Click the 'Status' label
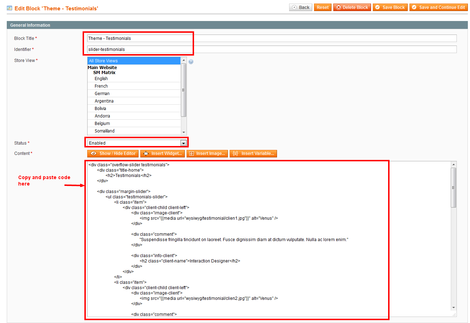This screenshot has width=470, height=323. point(20,143)
